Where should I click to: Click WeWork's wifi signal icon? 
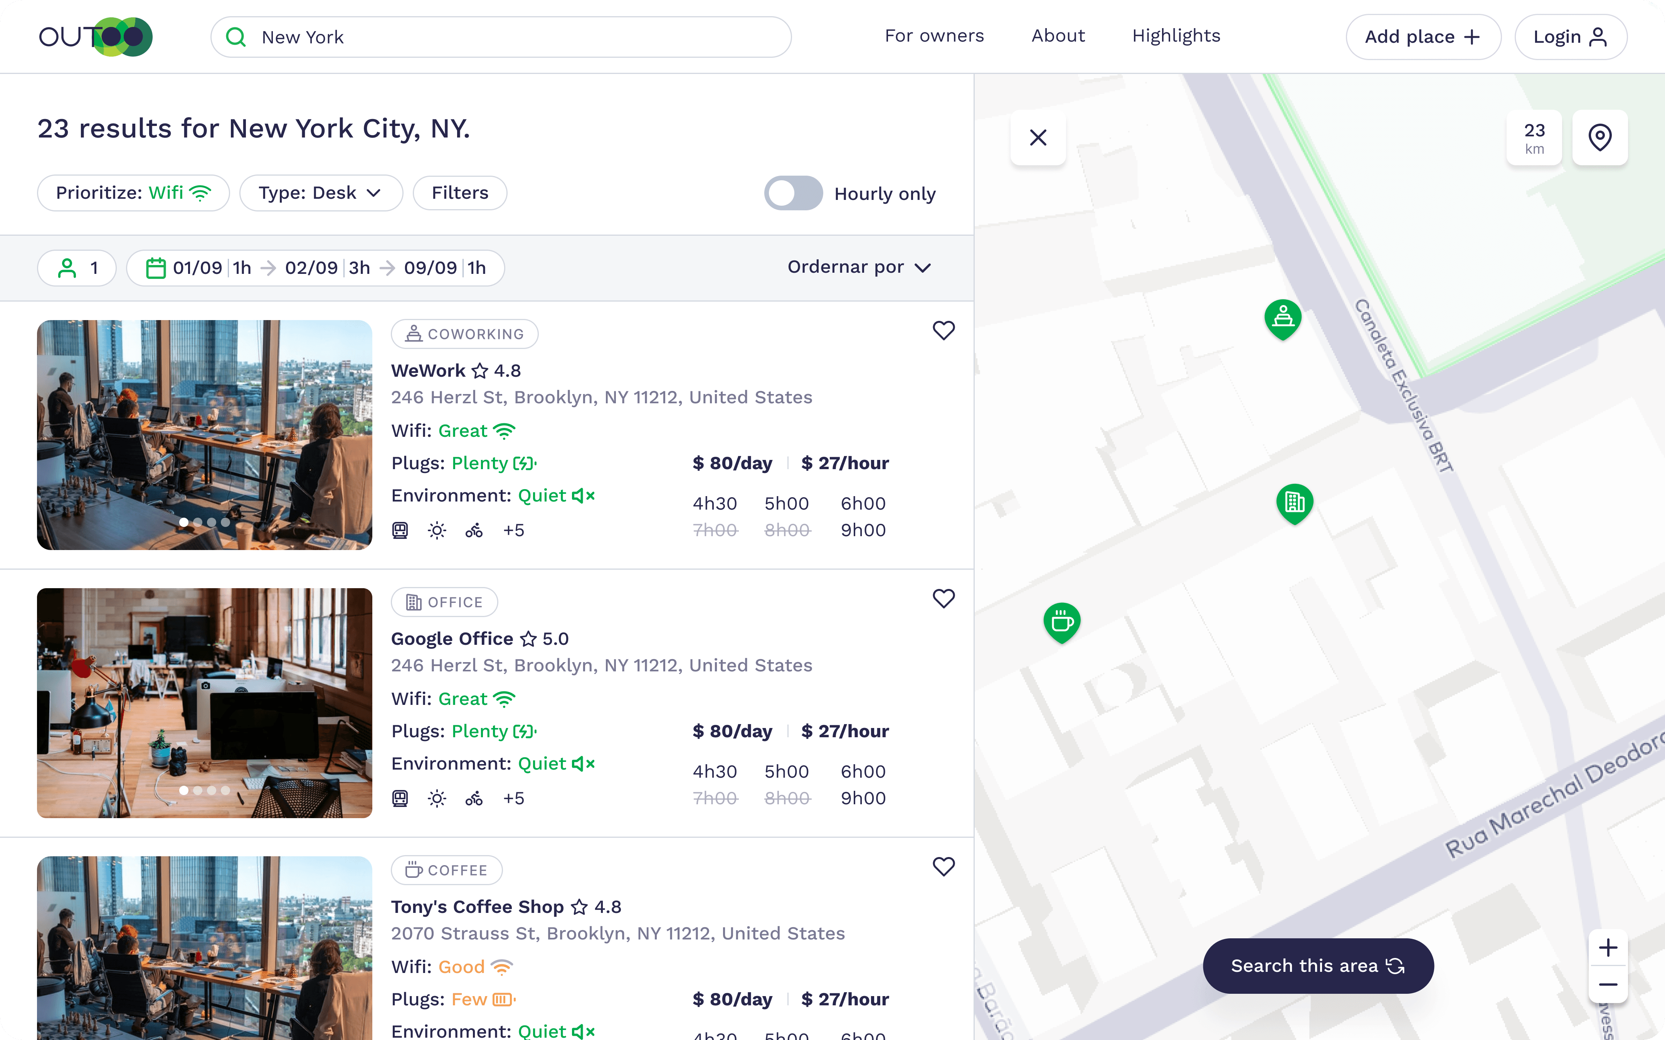click(x=504, y=431)
